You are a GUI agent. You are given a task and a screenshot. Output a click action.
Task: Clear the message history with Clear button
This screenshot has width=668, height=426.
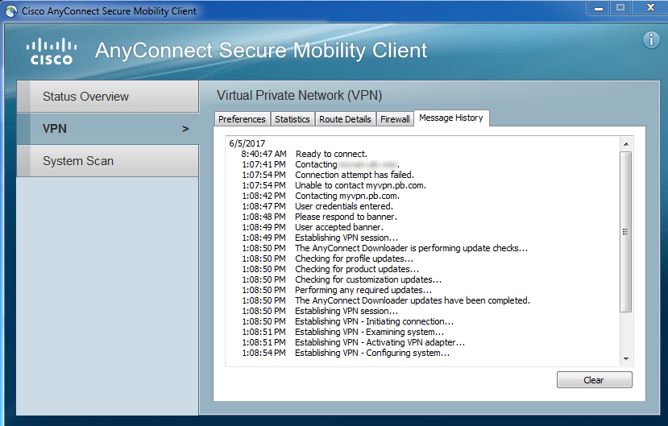[595, 380]
